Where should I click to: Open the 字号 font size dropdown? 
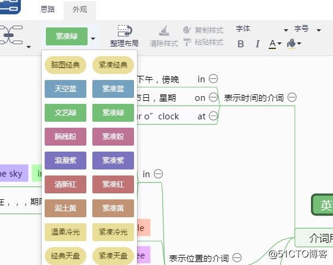(307, 29)
